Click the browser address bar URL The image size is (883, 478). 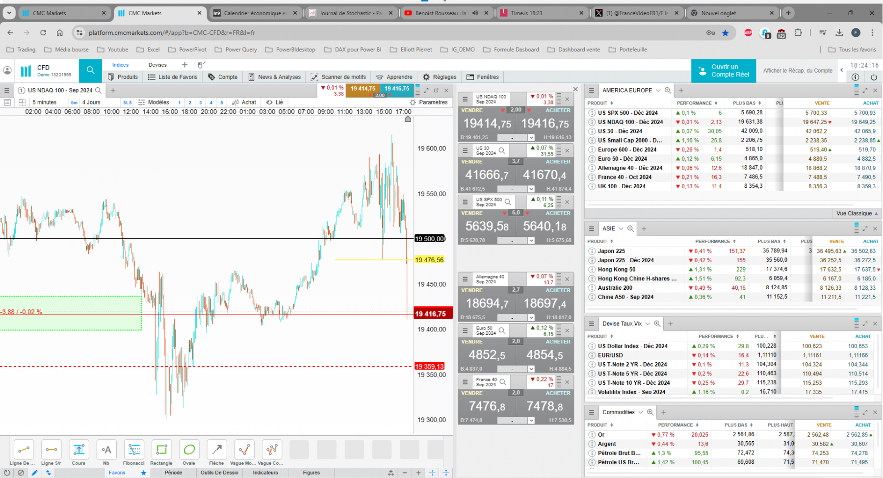click(172, 33)
